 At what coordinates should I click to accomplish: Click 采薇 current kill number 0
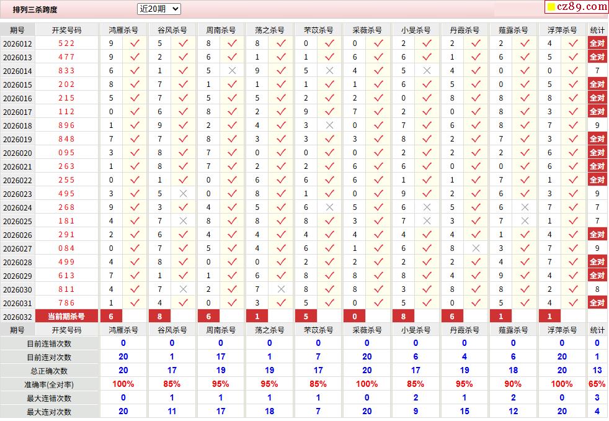pos(355,317)
